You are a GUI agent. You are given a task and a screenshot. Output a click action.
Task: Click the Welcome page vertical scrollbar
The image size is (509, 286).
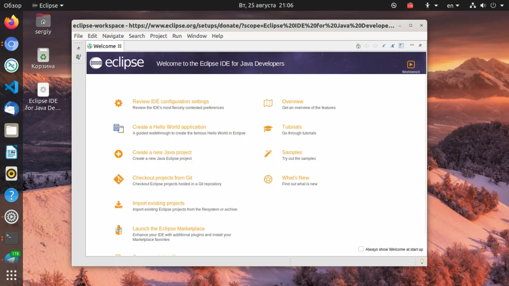[425, 154]
